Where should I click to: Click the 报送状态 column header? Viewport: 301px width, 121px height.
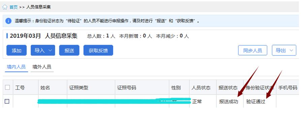pyautogui.click(x=228, y=88)
